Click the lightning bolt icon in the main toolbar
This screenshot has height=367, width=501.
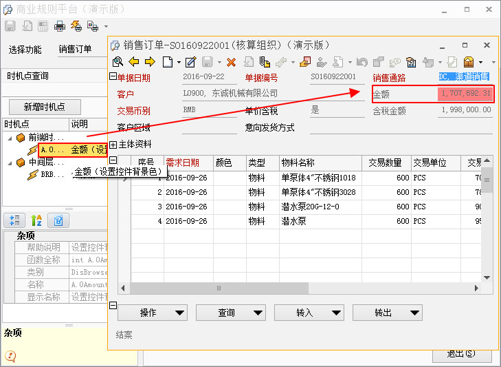coord(76,26)
